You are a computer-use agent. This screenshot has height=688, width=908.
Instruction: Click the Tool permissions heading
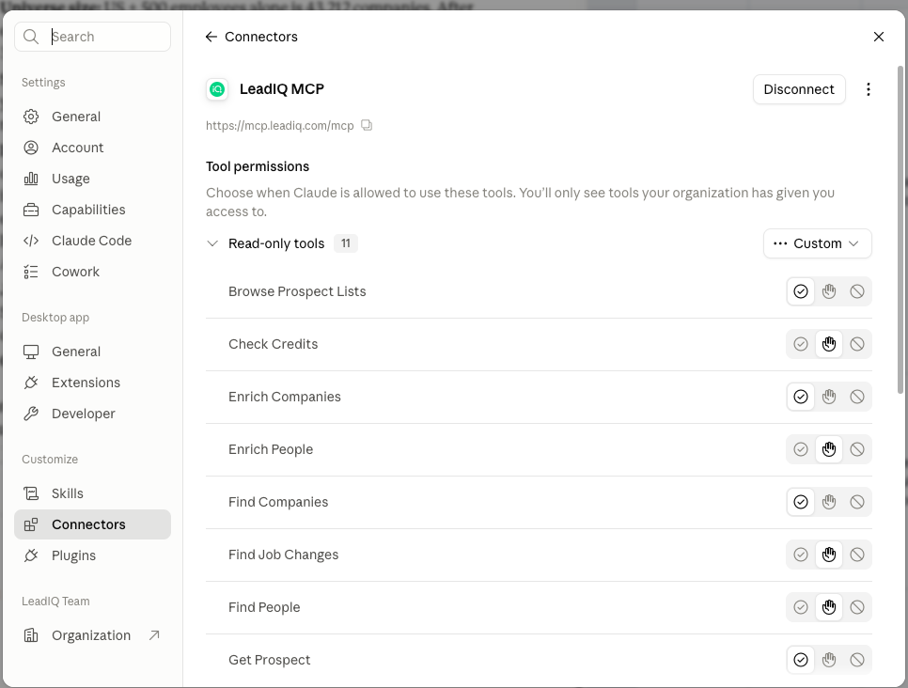258,166
